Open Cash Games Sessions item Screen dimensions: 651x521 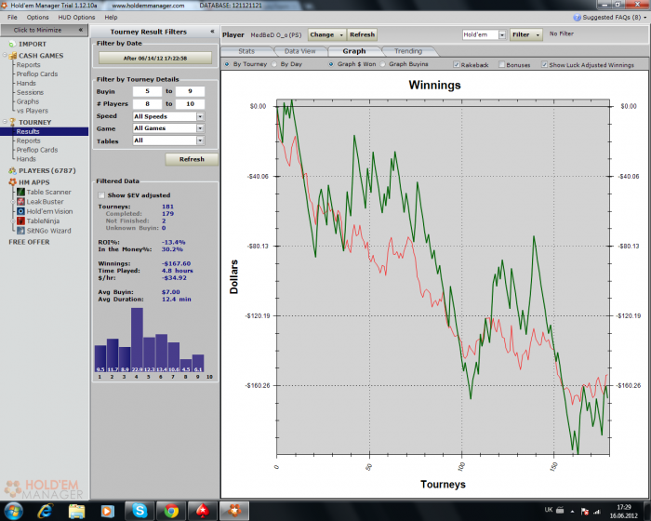[x=30, y=93]
